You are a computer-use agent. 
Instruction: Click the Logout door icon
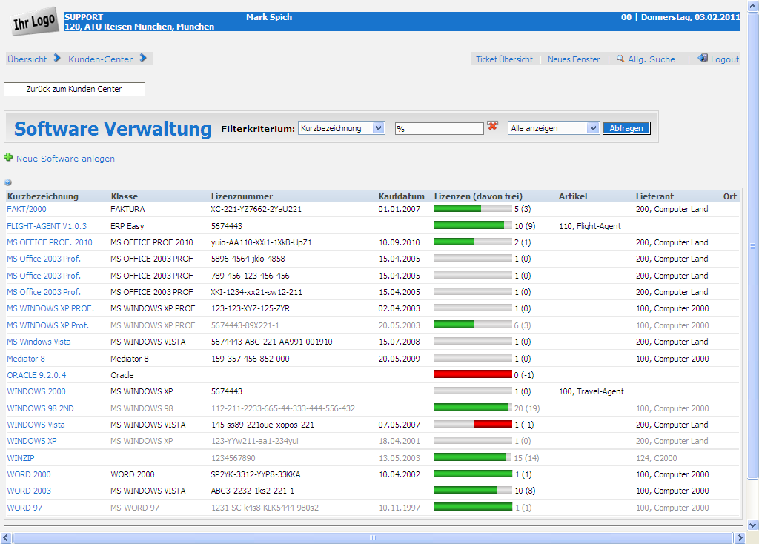pyautogui.click(x=703, y=58)
